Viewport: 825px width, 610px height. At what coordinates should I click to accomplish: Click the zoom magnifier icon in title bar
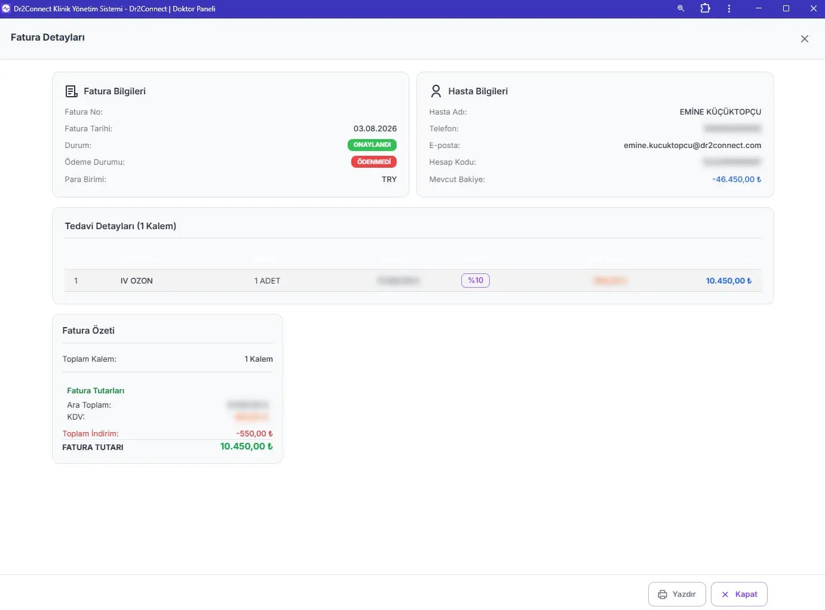pos(680,8)
